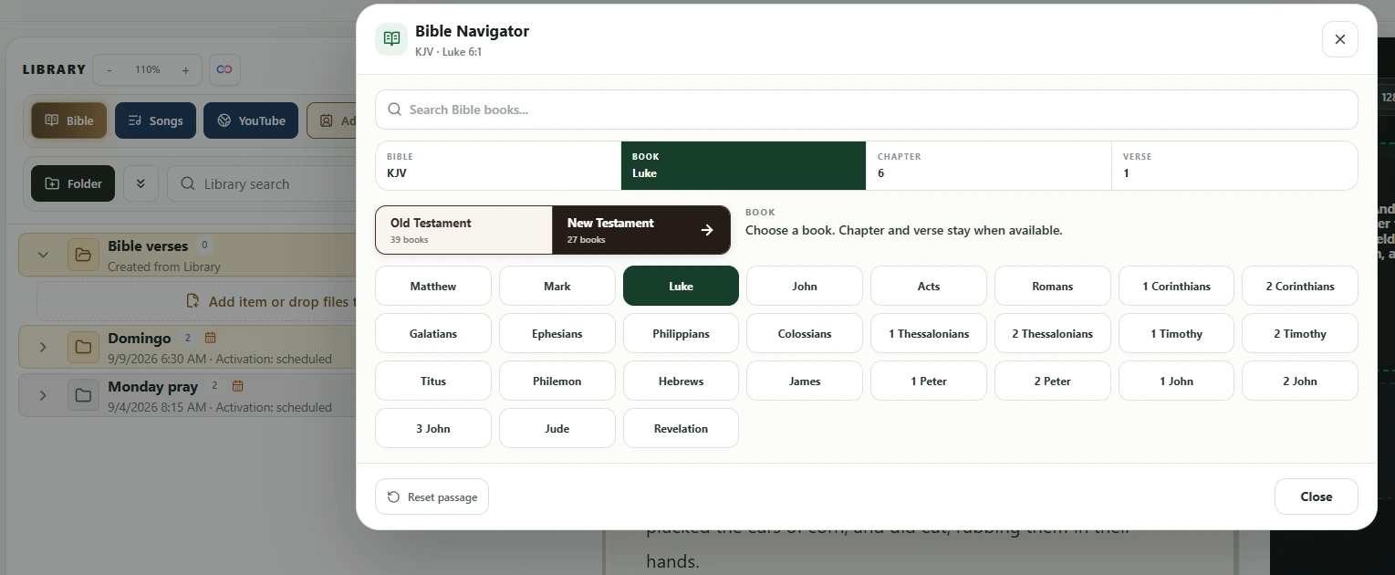Click the New Testament arrow icon
Screen dimensions: 1395x575
pos(707,230)
